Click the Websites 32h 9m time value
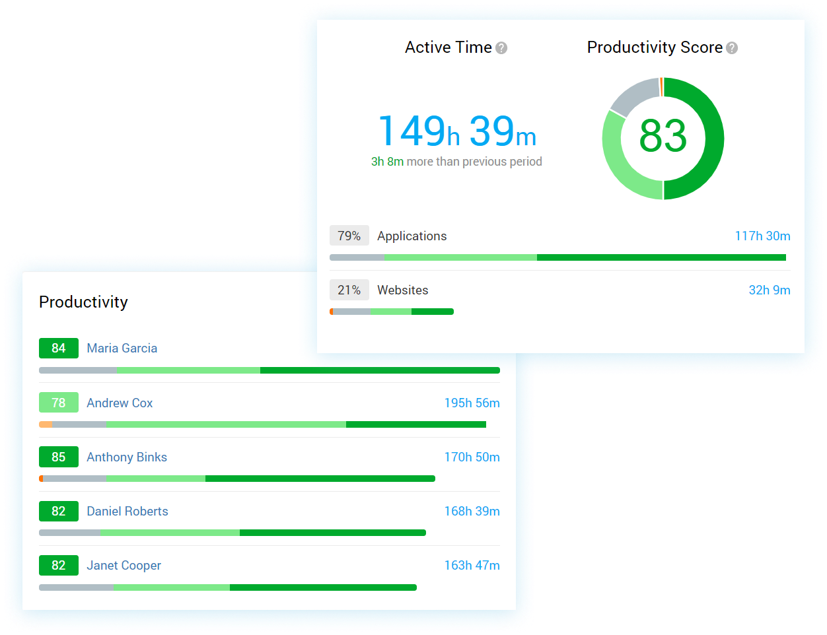The image size is (827, 635). pos(769,290)
